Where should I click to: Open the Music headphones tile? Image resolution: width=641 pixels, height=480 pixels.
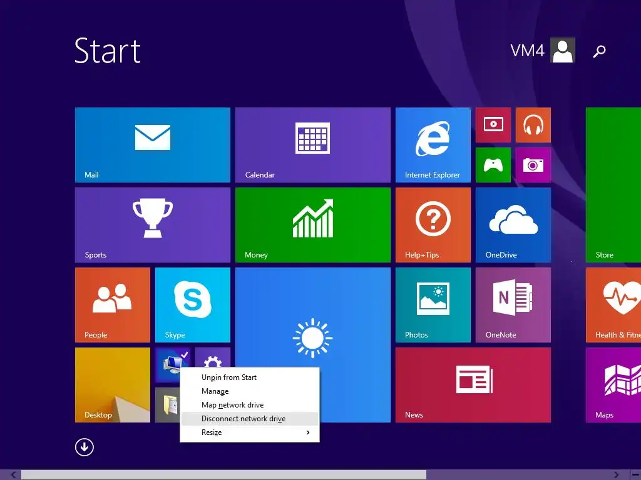coord(533,125)
